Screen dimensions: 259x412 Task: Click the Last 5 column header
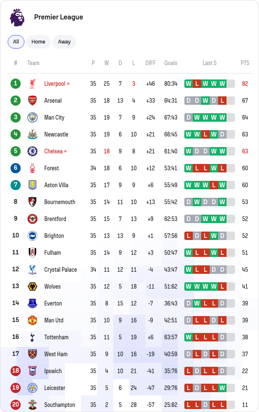[209, 63]
